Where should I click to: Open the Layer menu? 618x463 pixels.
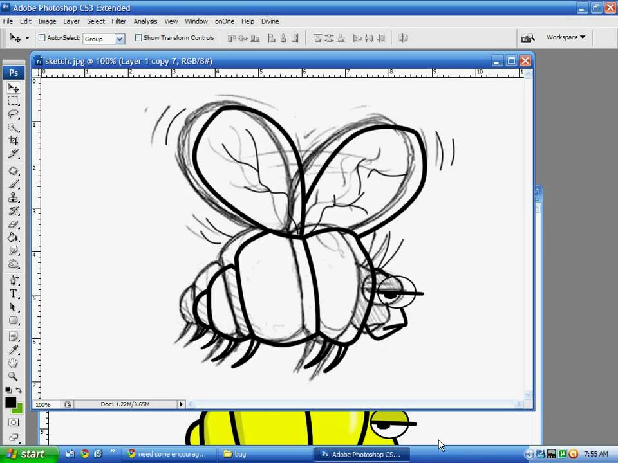click(x=70, y=21)
